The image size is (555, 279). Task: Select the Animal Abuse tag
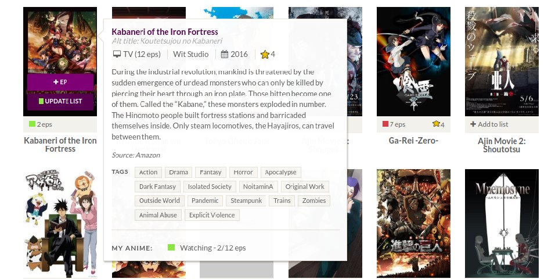pos(158,215)
